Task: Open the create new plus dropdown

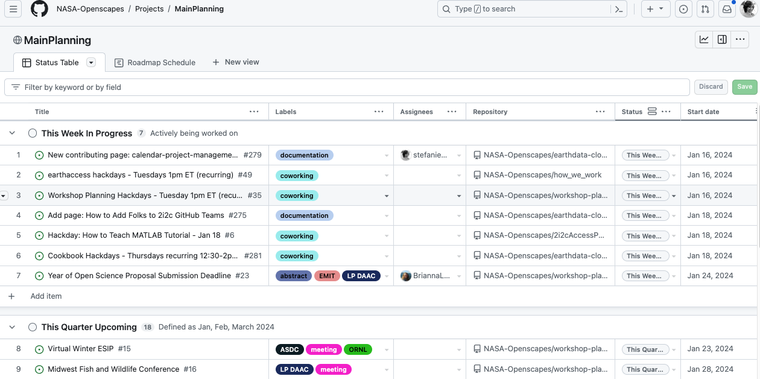Action: tap(655, 9)
